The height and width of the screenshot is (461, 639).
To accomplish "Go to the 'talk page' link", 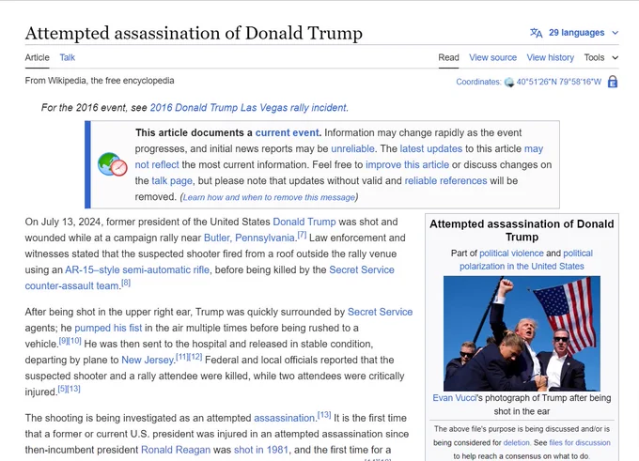I will [172, 181].
